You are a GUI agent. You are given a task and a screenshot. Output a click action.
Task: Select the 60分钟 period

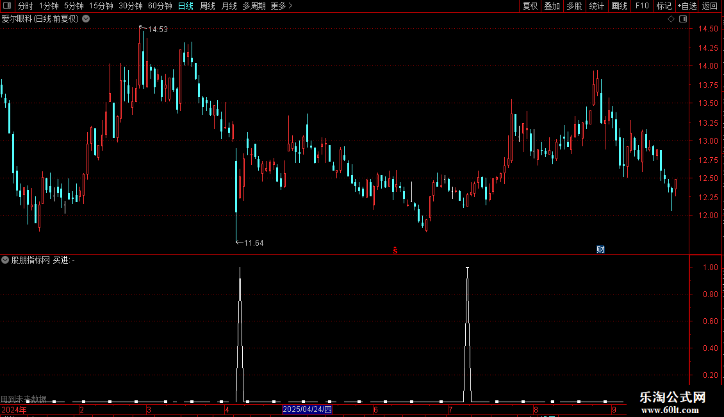tap(160, 6)
